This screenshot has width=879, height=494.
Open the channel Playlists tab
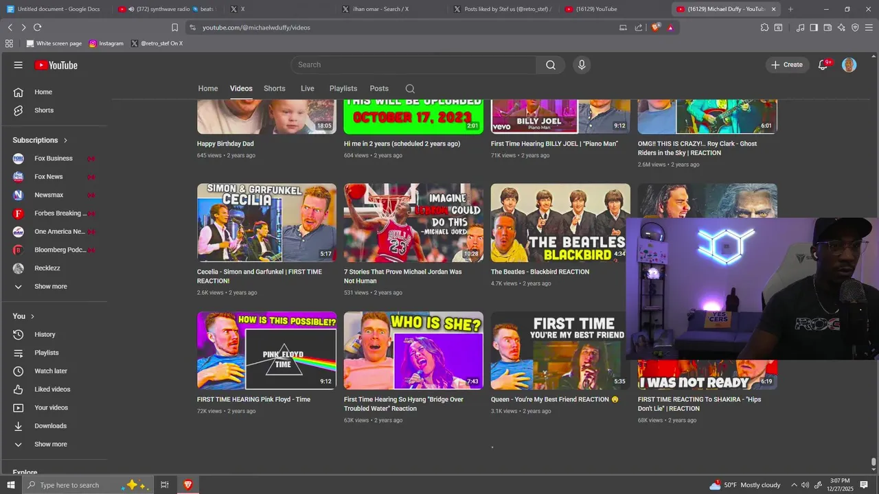click(343, 89)
